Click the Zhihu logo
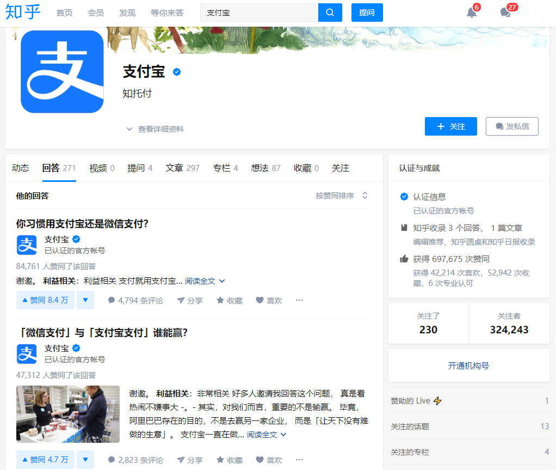This screenshot has height=470, width=556. 23,12
